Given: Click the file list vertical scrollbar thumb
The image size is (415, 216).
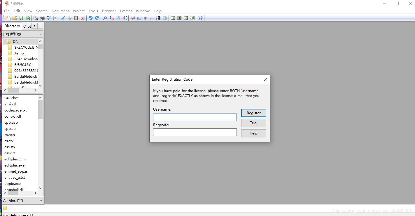Looking at the screenshot, I should (41, 109).
